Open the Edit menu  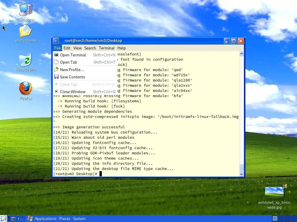pos(67,48)
